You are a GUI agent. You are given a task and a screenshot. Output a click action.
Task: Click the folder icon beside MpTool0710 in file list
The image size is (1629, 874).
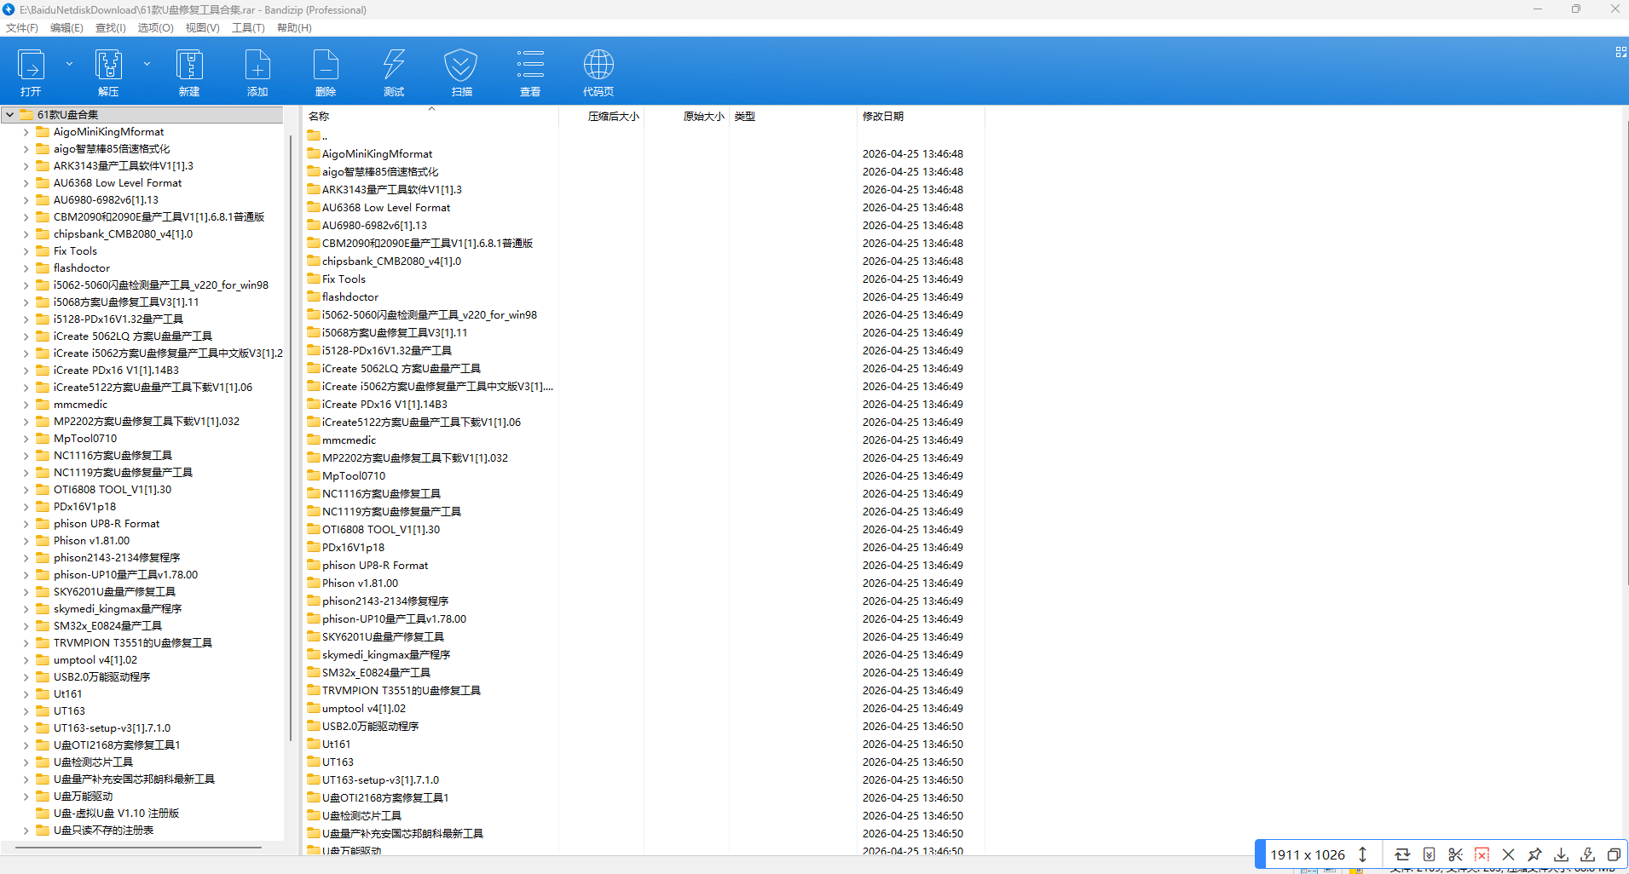pyautogui.click(x=314, y=475)
